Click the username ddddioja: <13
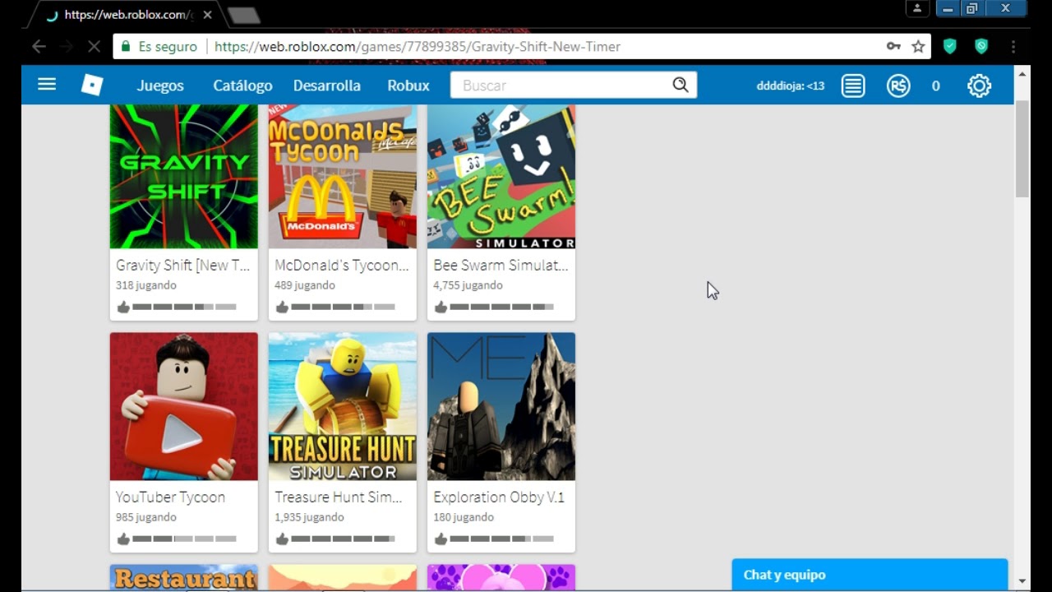This screenshot has width=1052, height=592. [791, 86]
